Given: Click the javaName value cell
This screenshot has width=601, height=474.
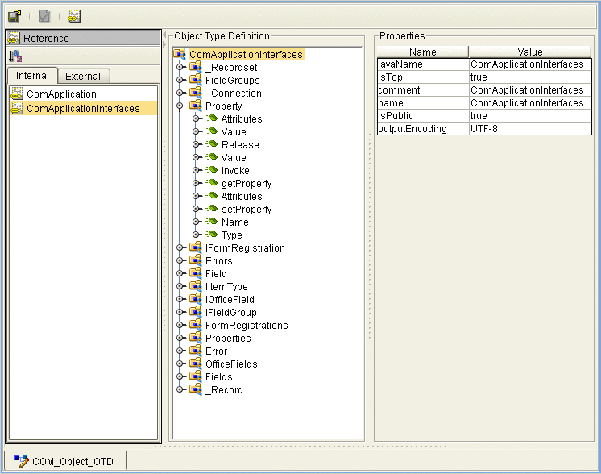Looking at the screenshot, I should (530, 64).
